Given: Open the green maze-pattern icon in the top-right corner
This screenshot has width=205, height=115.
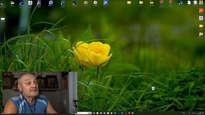Looking at the screenshot, I should click(201, 2).
